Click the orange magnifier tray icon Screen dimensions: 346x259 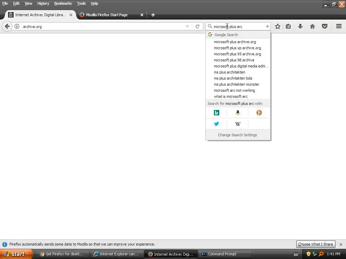coord(321,254)
